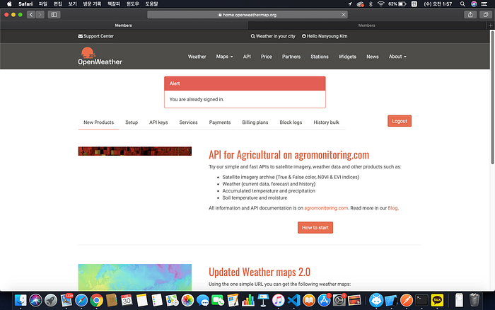This screenshot has height=310, width=495.
Task: Expand the Maps dropdown in navigation
Action: pos(224,57)
